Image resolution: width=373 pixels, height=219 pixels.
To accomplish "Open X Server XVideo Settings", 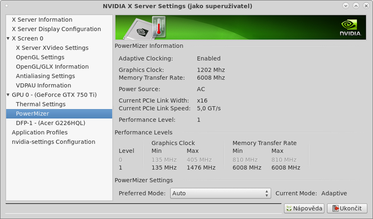I will [x=52, y=48].
